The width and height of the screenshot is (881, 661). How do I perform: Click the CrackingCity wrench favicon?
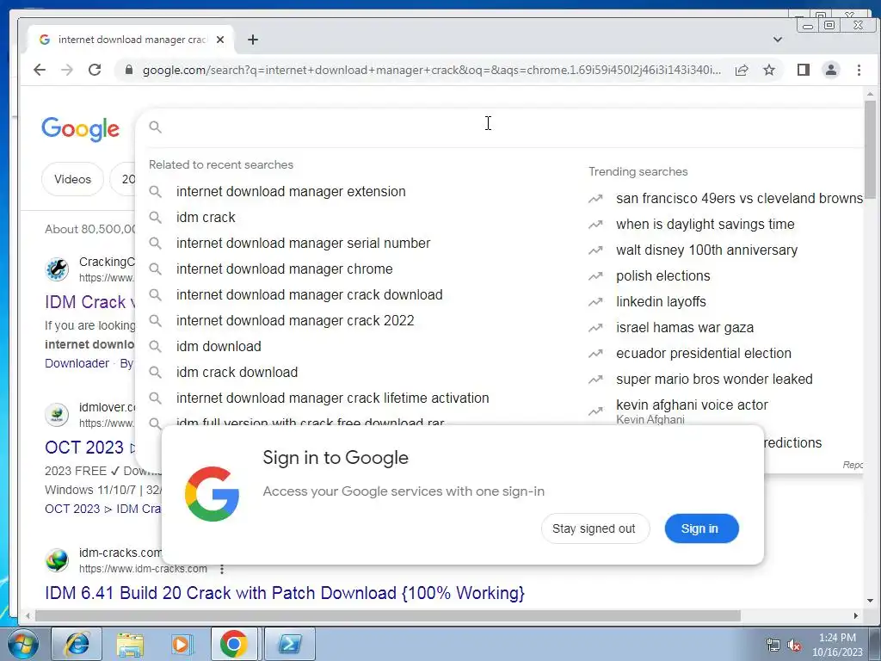[x=57, y=269]
